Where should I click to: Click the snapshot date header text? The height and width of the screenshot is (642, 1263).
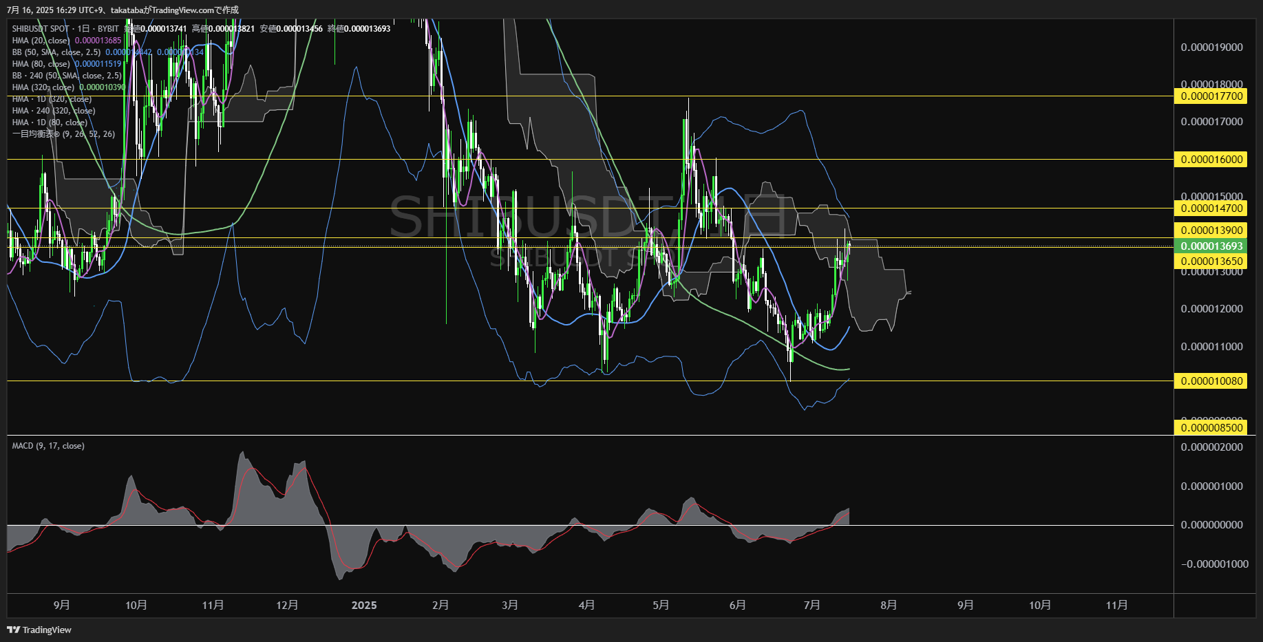[123, 10]
